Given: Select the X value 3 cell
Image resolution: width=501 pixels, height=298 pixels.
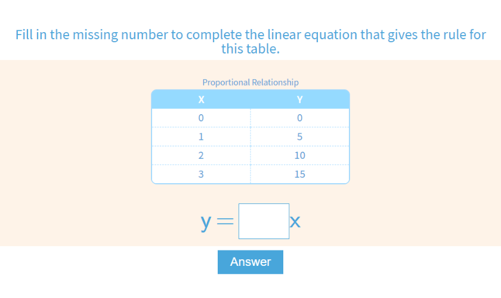Looking at the screenshot, I should point(201,174).
